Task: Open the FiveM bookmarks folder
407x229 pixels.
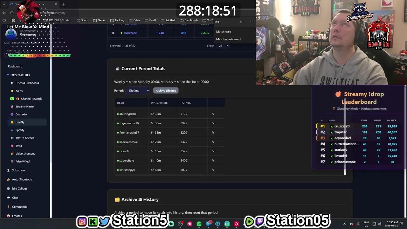Action: [150, 20]
